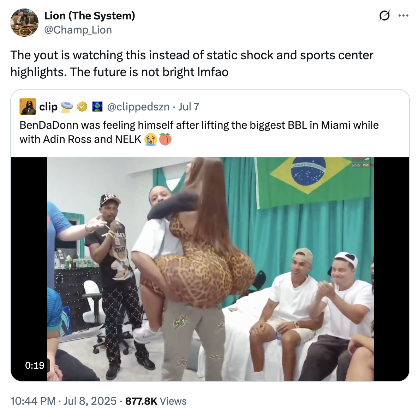This screenshot has width=418, height=417.
Task: Click the "Jul 7" quoted post date
Action: click(189, 107)
